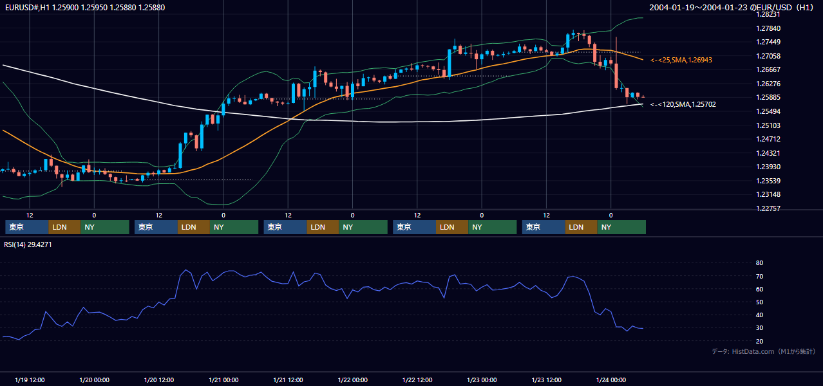Click the HistData.com data credit text
The width and height of the screenshot is (823, 386).
[764, 351]
